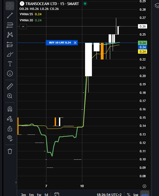Open chart settings gear icon

[144, 186]
